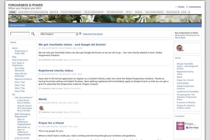The image size is (210, 140).
Task: Open the Self Forgiveness menu item
Action: (154, 12)
